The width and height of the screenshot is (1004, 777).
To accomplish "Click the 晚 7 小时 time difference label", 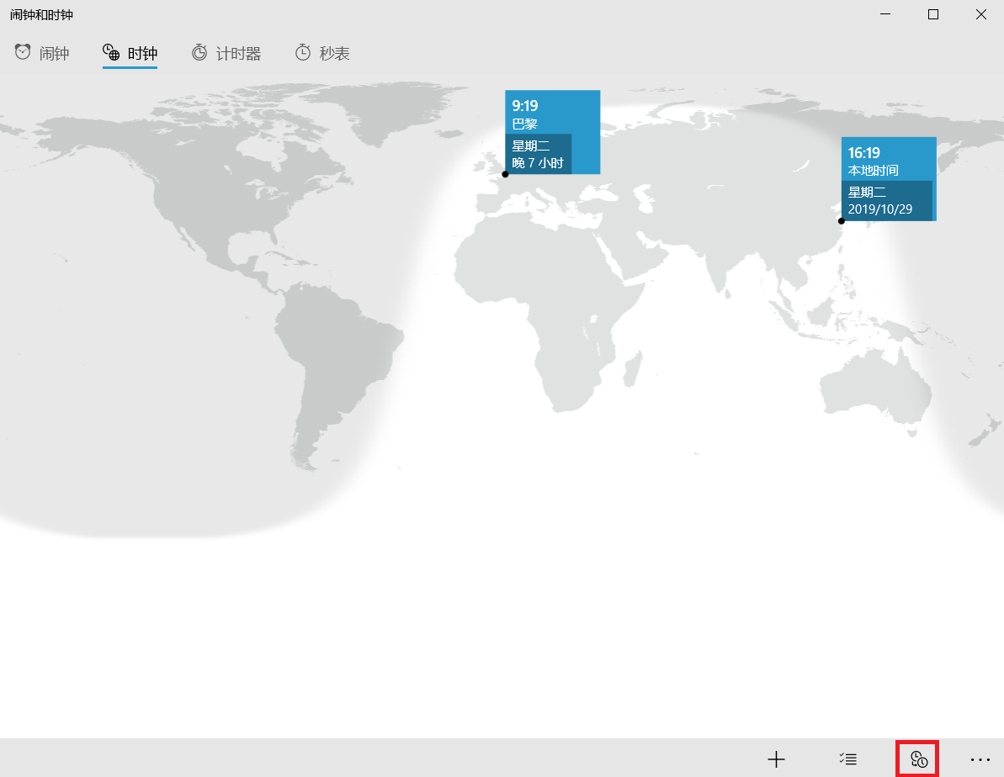I will point(538,162).
